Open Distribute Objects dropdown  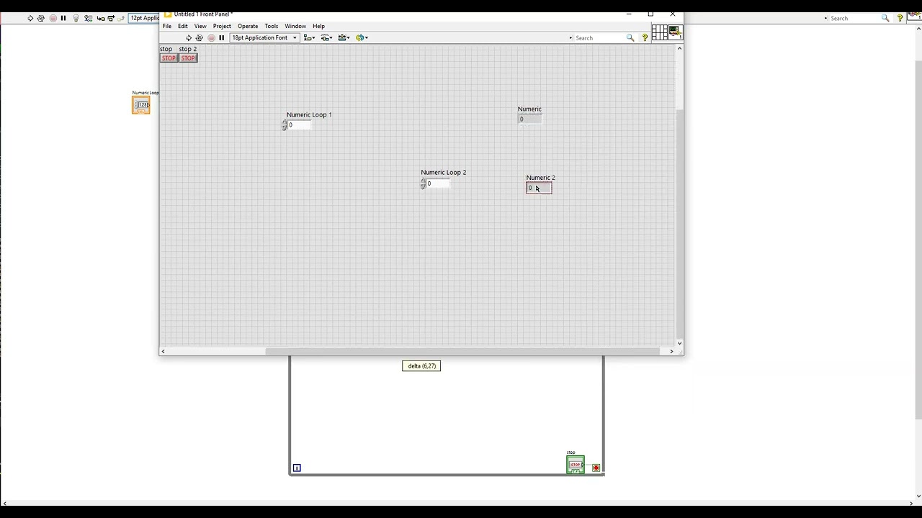click(x=327, y=37)
